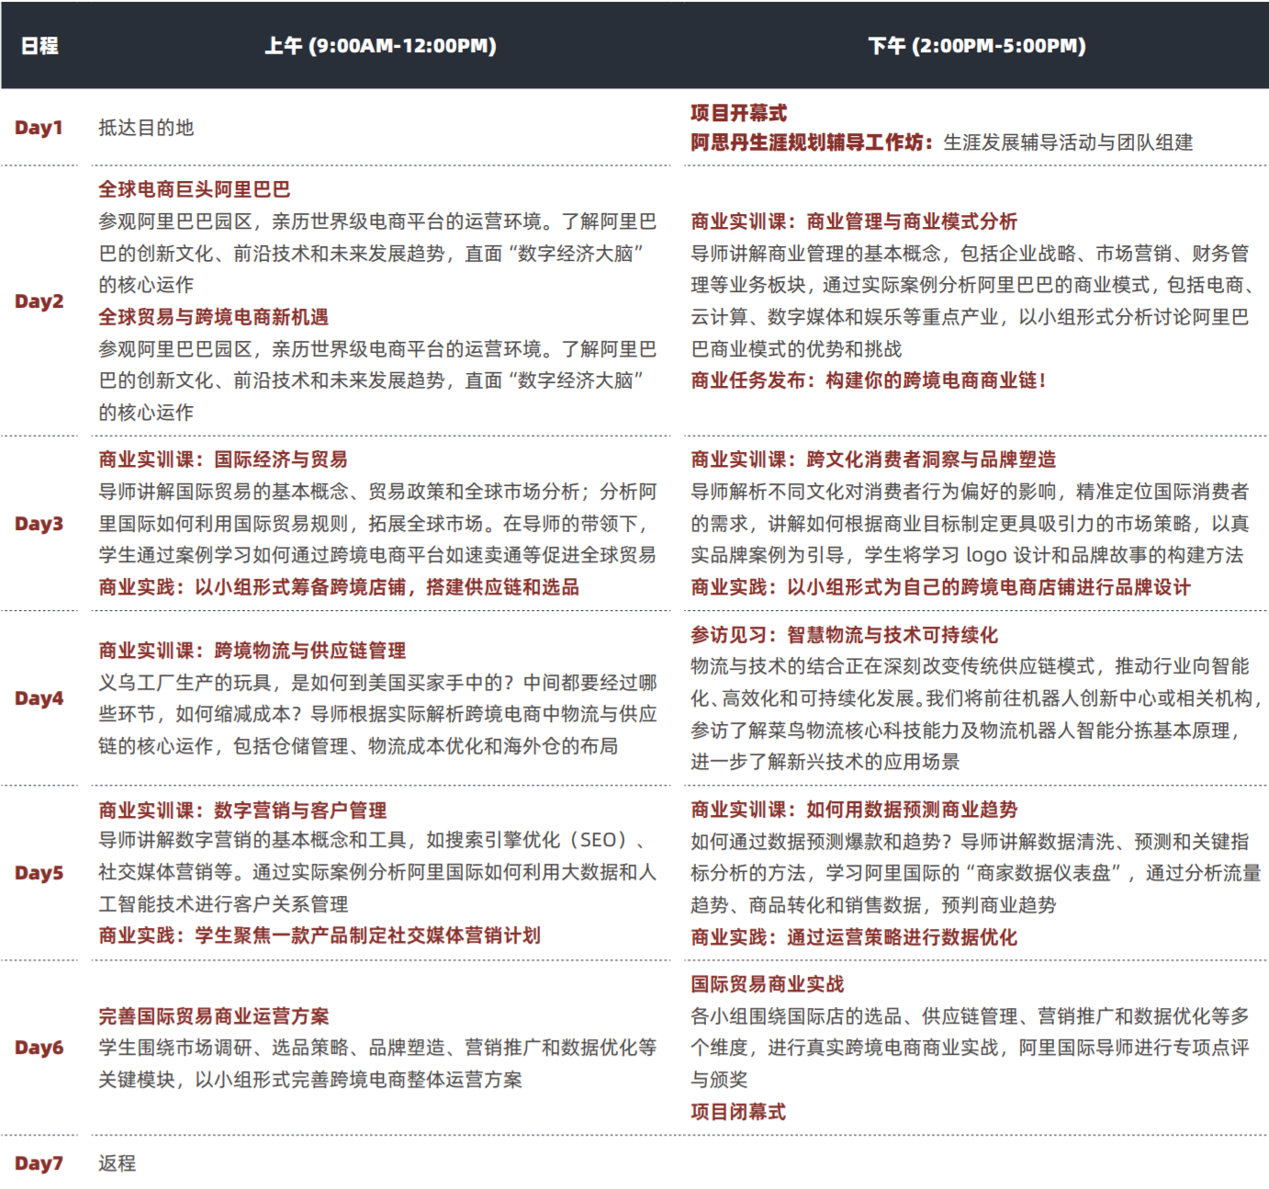This screenshot has width=1269, height=1189.
Task: Click the line starting 各小组围绕国际店的选品
Action: pyautogui.click(x=971, y=1016)
